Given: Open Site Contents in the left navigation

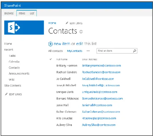Looking at the screenshot, I should (13, 86).
